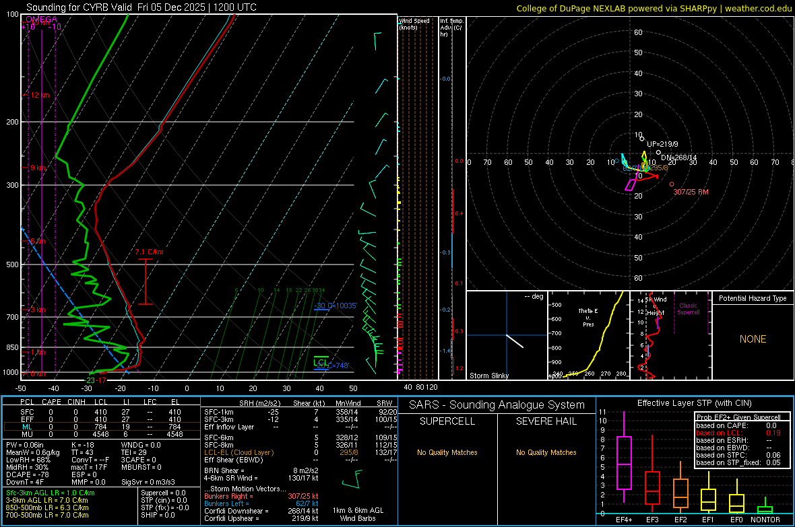Click the SEVERE HAIL analogue column header

coord(546,421)
